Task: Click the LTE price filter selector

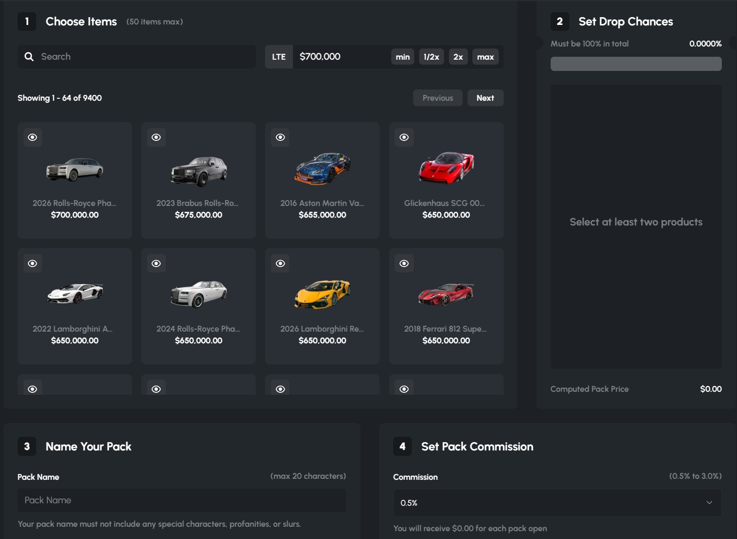Action: pos(279,57)
